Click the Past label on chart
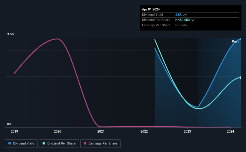The width and height of the screenshot is (246, 152). [x=235, y=41]
